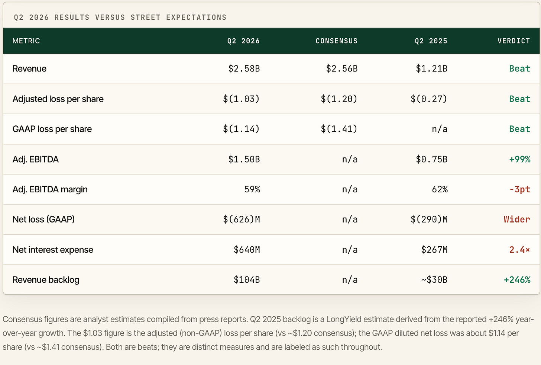
Task: Select the $(626)M net loss value
Action: click(x=242, y=220)
